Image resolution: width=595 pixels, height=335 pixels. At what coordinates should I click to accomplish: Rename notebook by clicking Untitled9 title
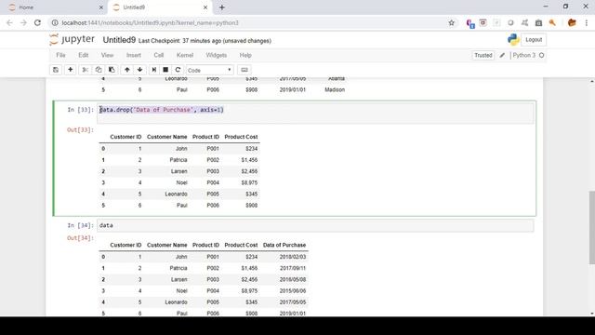119,40
